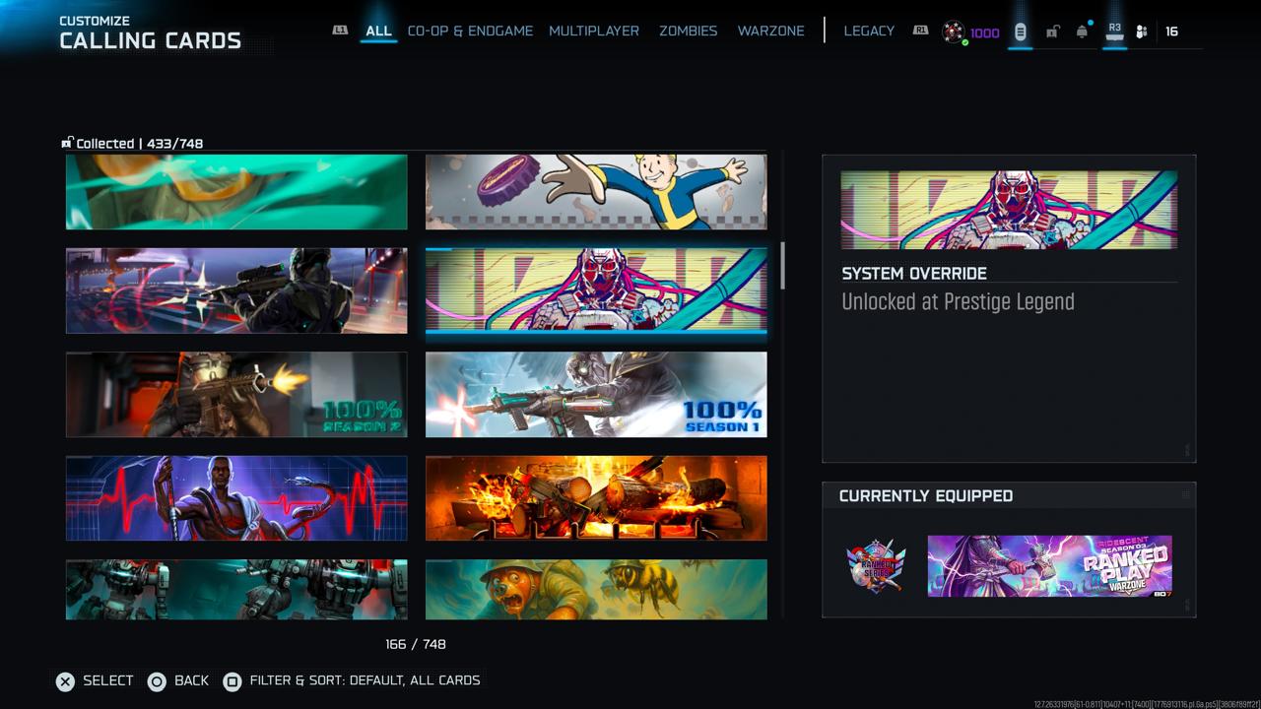Click the equipped emblem icon
The width and height of the screenshot is (1261, 709).
(x=876, y=566)
